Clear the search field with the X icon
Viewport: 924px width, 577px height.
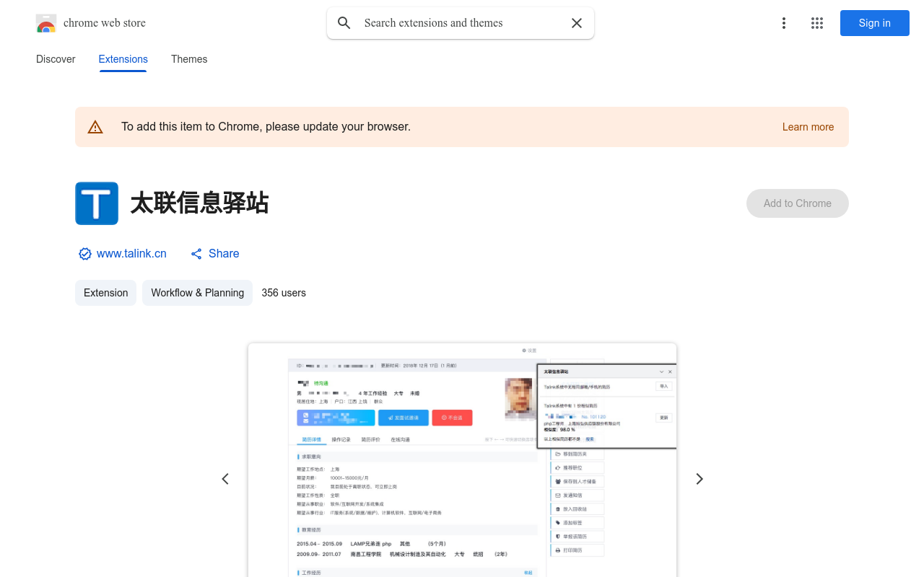pos(577,23)
